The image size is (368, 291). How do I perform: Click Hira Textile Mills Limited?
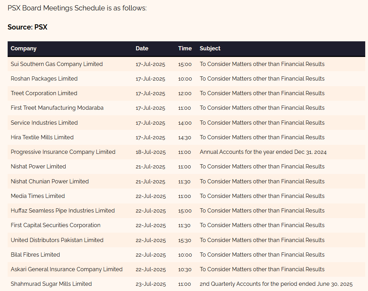pos(42,137)
